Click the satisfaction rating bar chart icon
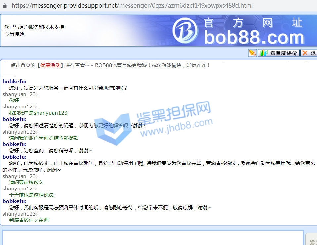Image resolution: width=317 pixels, height=245 pixels. click(x=264, y=53)
